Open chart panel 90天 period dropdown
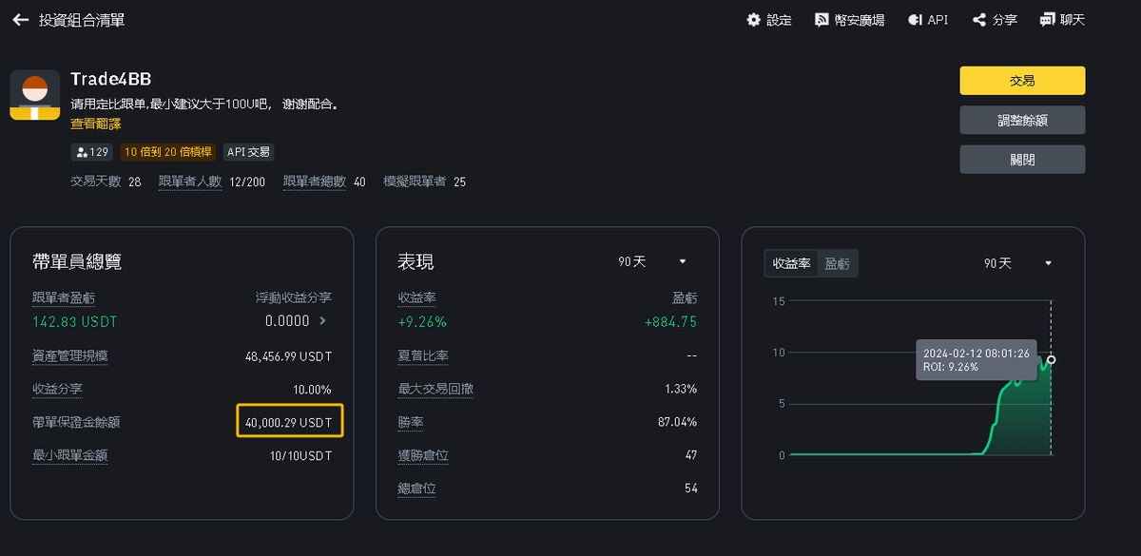Image resolution: width=1141 pixels, height=556 pixels. pos(1017,263)
